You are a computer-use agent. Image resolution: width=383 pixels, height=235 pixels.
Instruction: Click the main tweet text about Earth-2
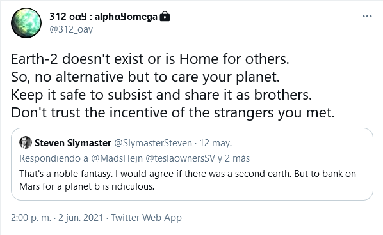tap(173, 86)
